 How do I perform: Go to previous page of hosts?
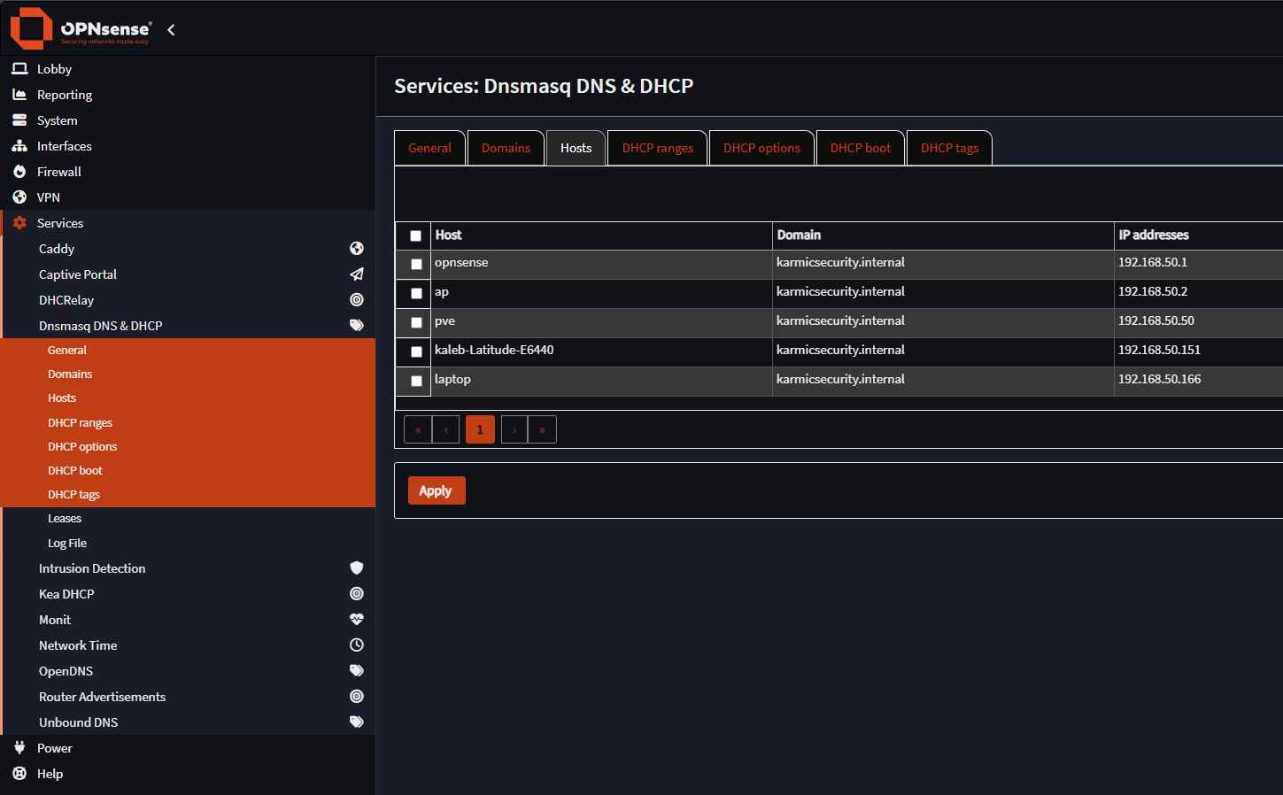coord(445,429)
